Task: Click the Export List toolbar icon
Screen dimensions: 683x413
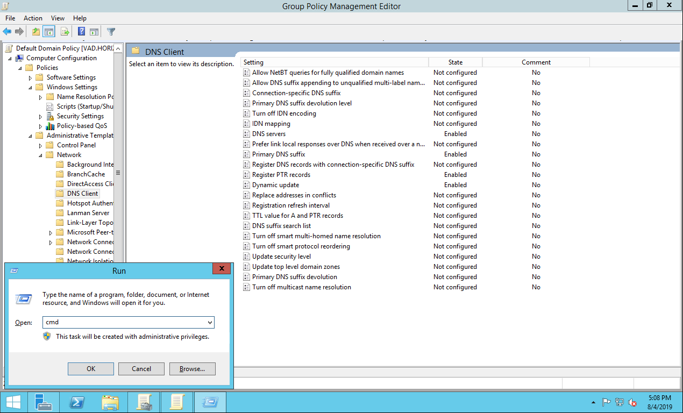Action: click(65, 32)
